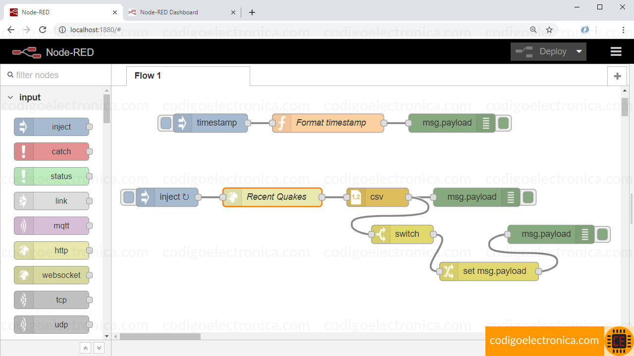Select the link node in the palette
The width and height of the screenshot is (634, 356).
click(52, 201)
